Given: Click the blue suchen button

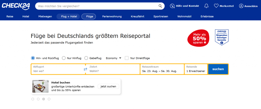Looking at the screenshot, I should (218, 69).
